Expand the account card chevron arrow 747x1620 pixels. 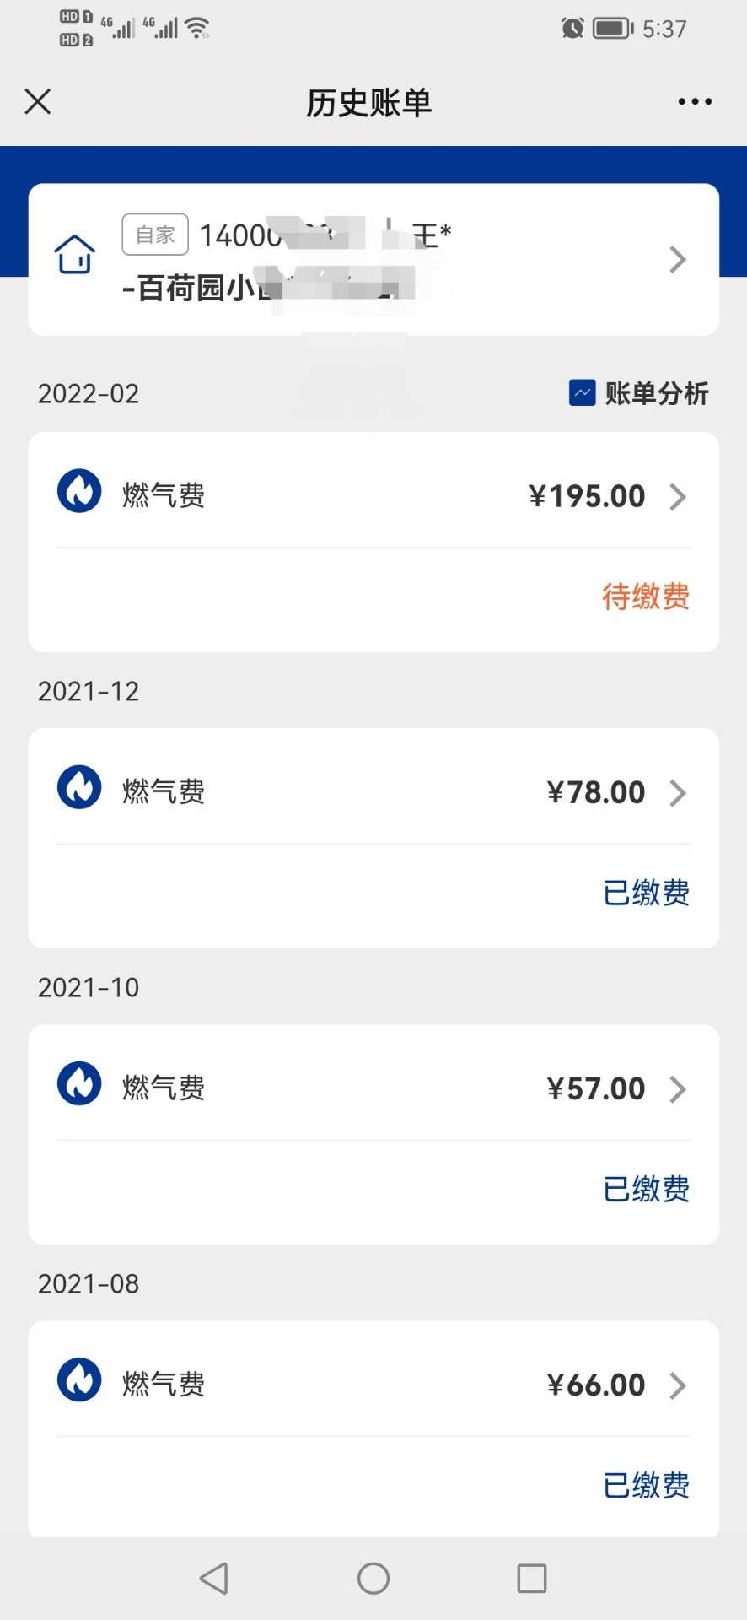point(677,259)
